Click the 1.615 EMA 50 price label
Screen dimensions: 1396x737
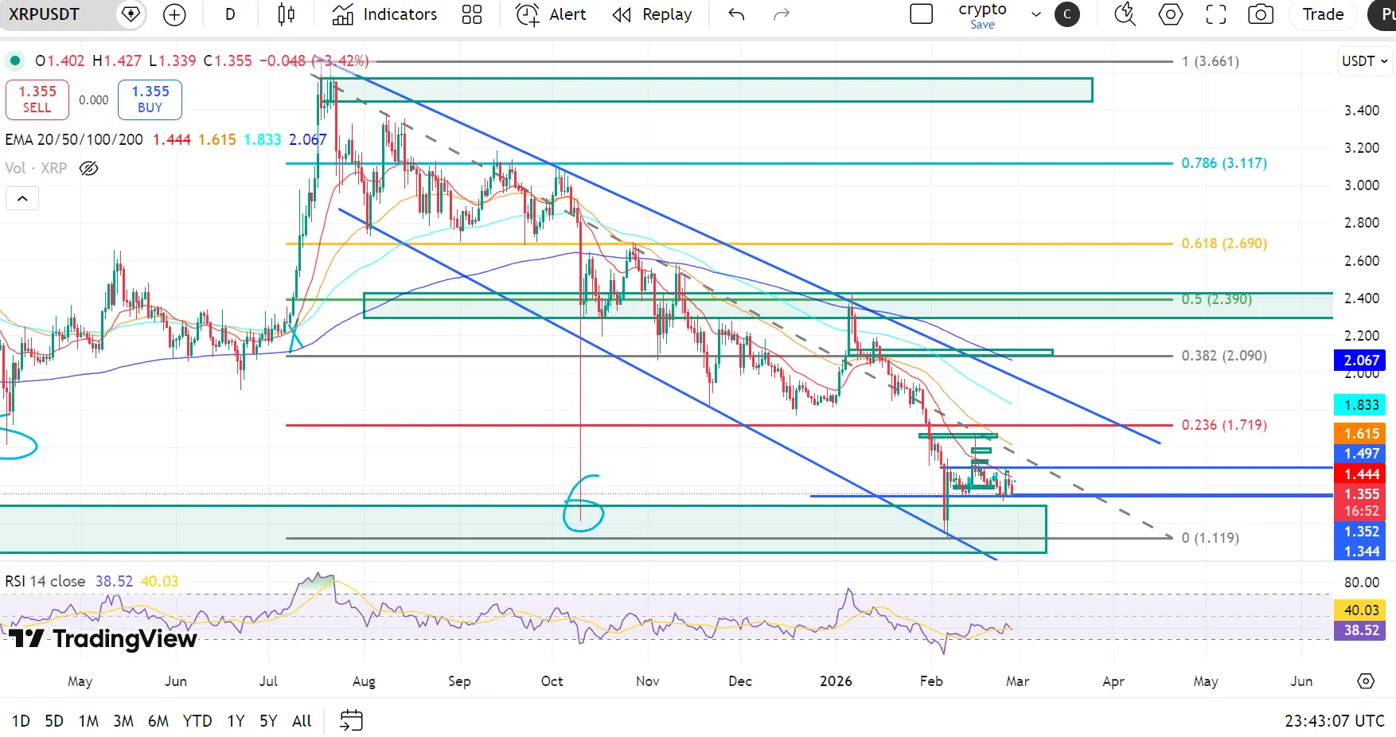coord(1360,434)
